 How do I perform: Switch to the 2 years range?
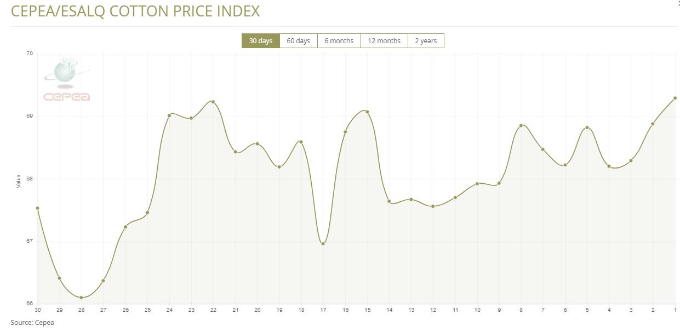[426, 41]
